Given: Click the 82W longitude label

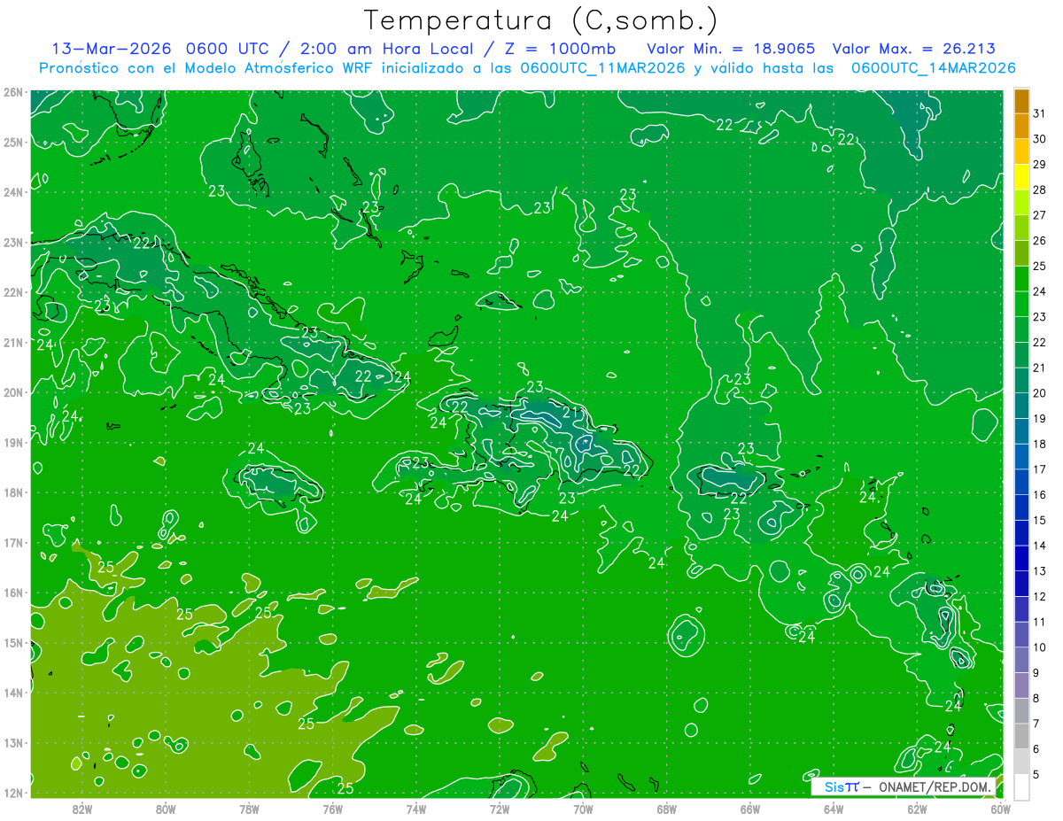Looking at the screenshot, I should tap(82, 809).
